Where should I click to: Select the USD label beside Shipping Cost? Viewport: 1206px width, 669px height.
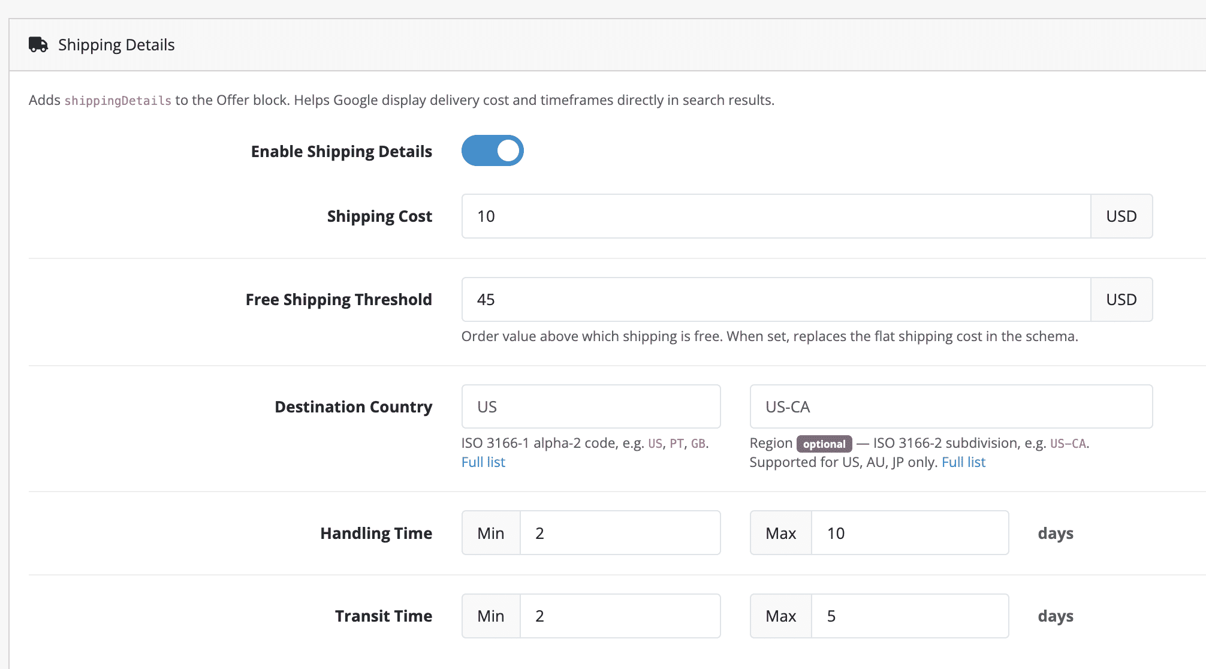pyautogui.click(x=1121, y=216)
